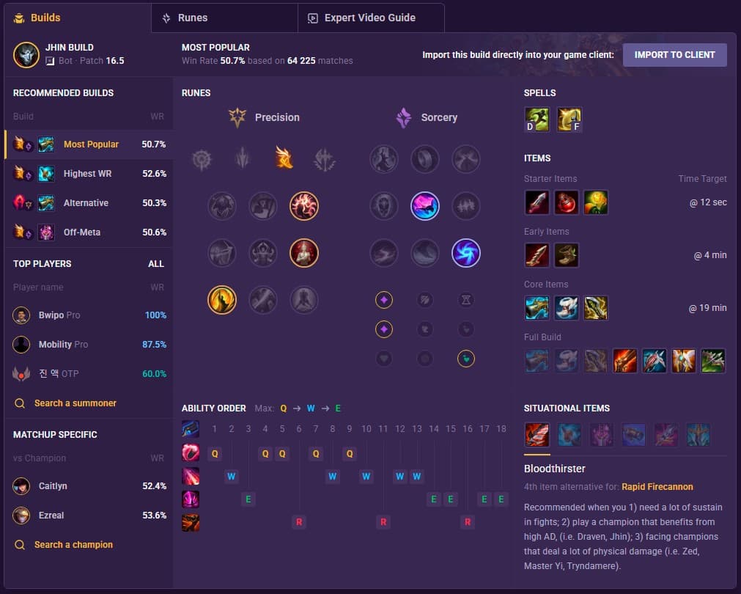
Task: Select the Flash summoner spell icon
Action: (x=569, y=120)
